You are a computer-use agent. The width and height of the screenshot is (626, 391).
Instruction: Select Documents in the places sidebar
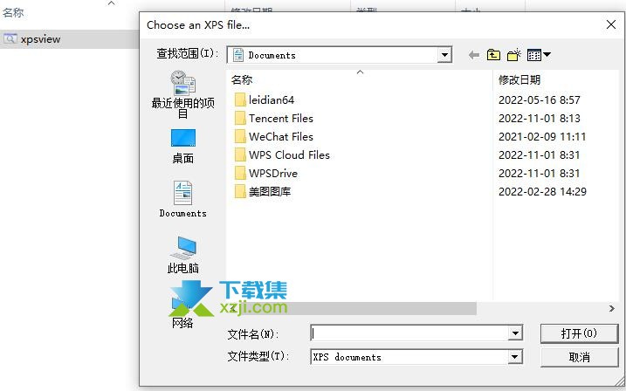[x=182, y=199]
